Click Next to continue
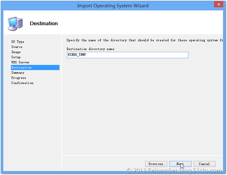Image resolution: width=227 pixels, height=175 pixels. [180, 164]
